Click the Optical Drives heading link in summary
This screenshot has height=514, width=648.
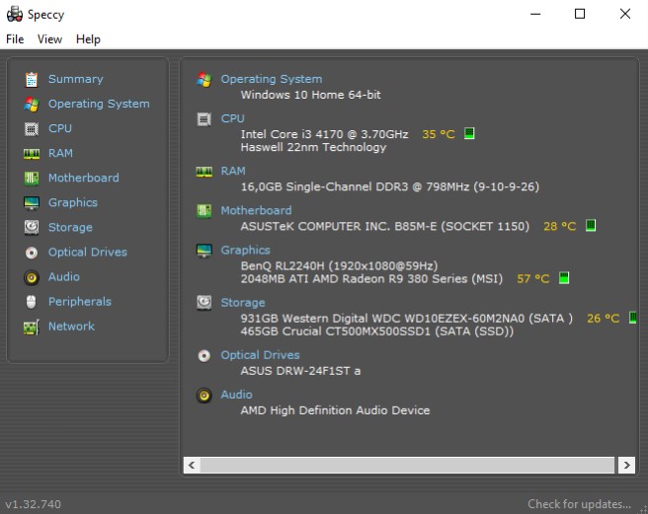point(260,355)
